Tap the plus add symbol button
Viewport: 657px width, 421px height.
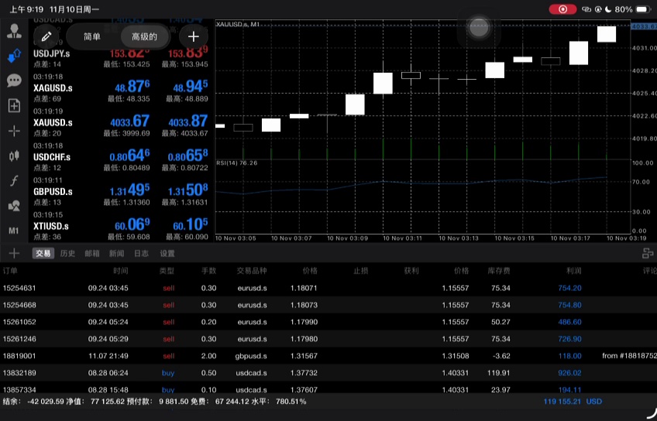click(x=193, y=37)
